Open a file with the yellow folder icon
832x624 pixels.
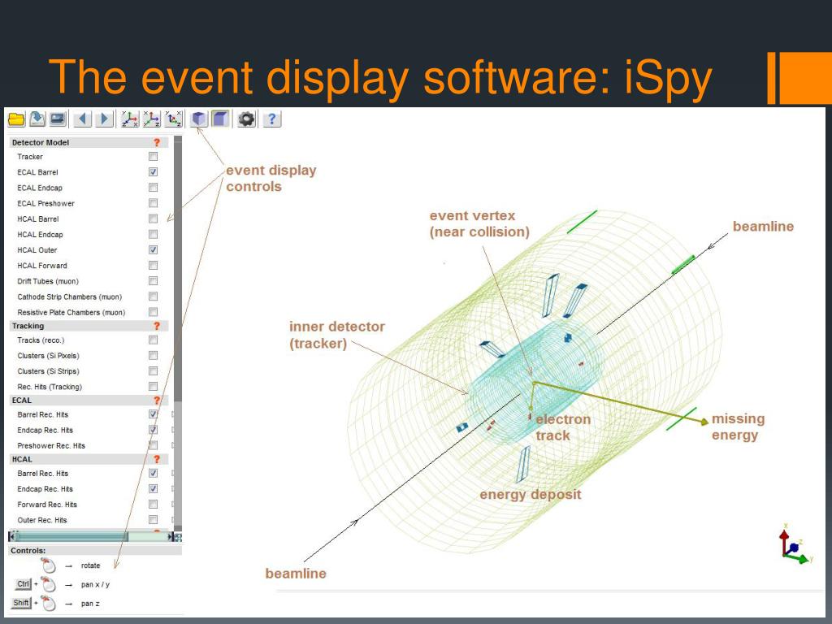tap(16, 119)
